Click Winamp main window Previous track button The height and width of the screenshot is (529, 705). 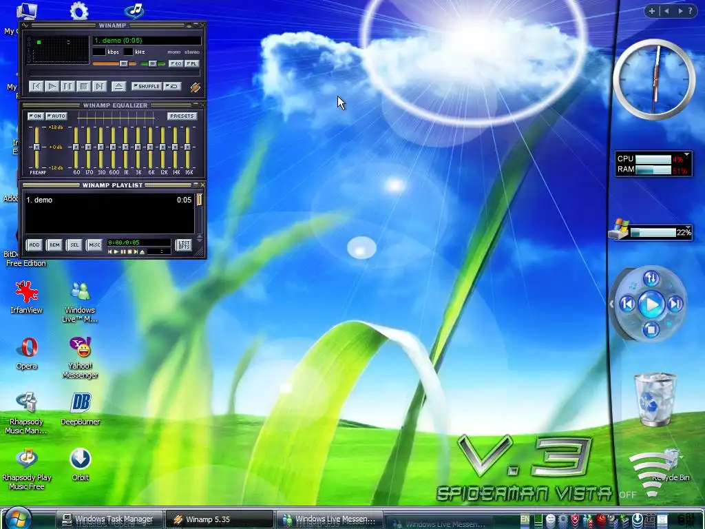point(36,86)
